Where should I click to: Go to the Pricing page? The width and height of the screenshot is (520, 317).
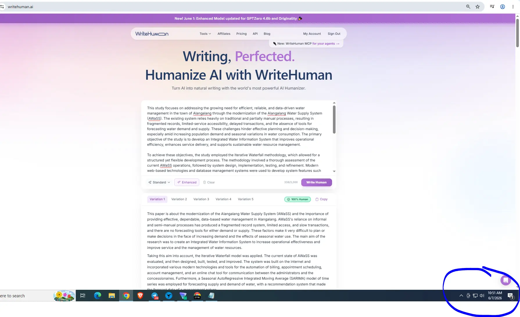tap(241, 34)
